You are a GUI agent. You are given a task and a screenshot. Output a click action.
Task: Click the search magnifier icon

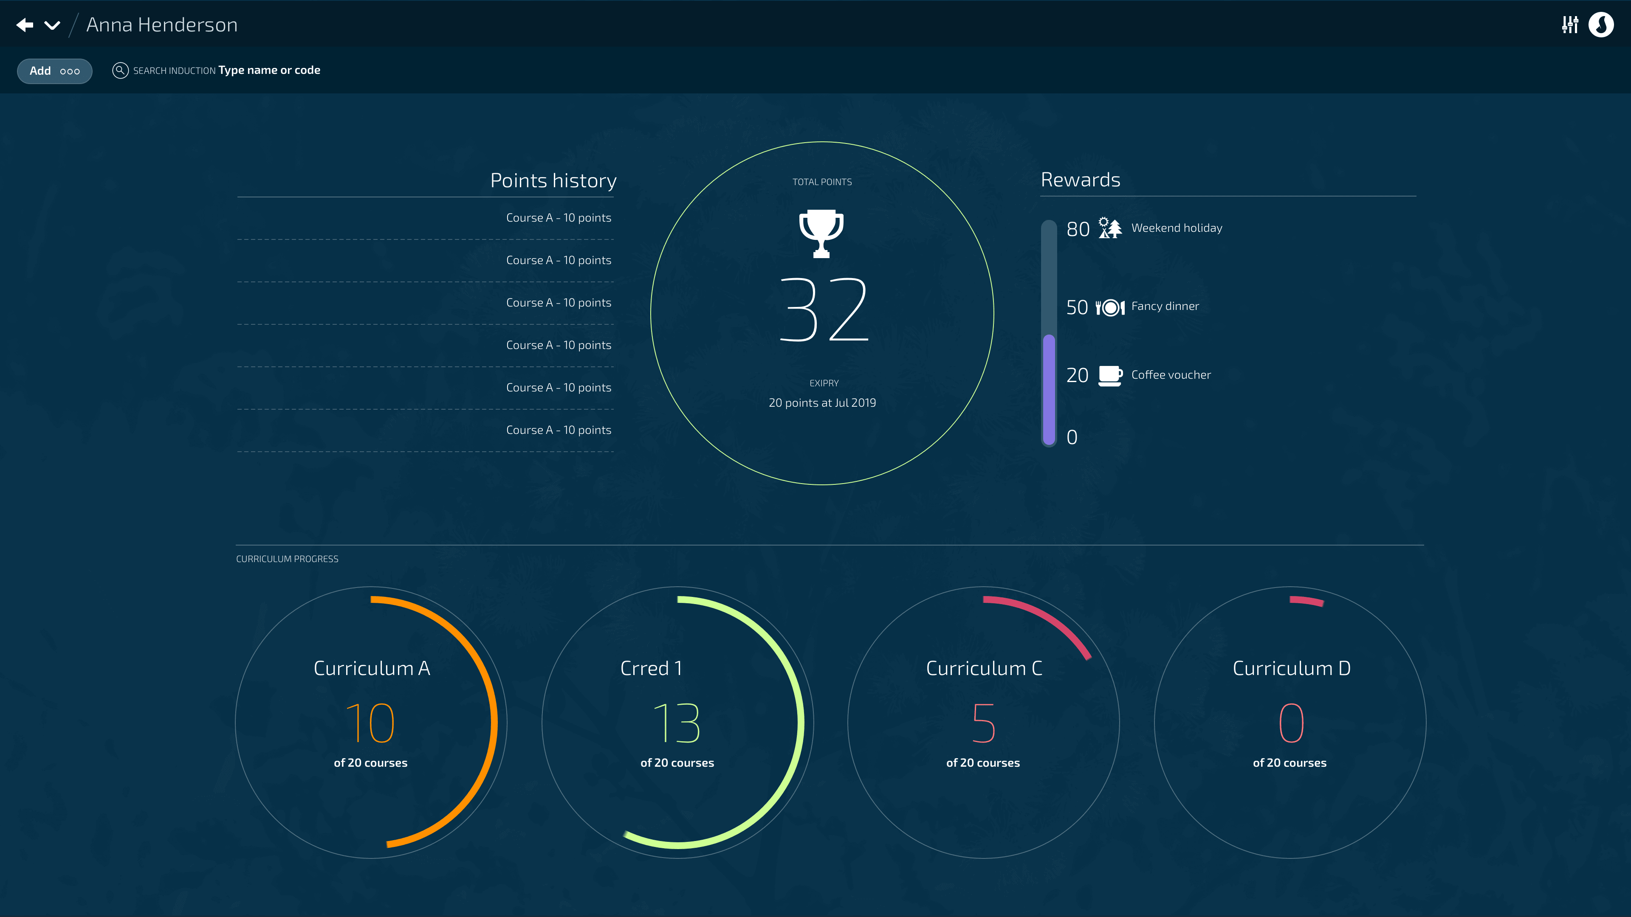pyautogui.click(x=120, y=70)
